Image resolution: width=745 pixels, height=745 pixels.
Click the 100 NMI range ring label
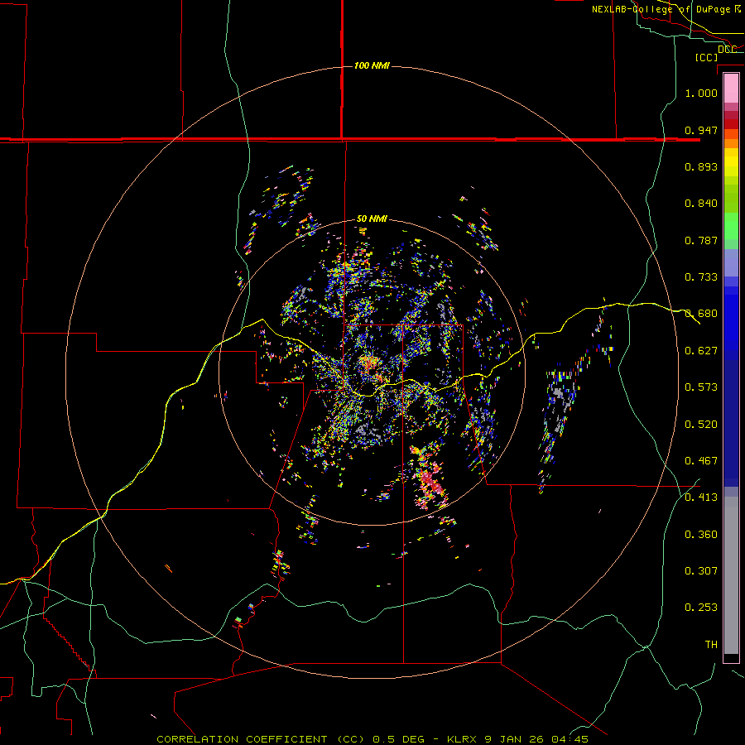click(x=372, y=65)
